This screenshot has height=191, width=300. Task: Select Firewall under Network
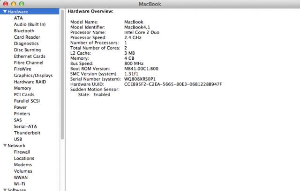(x=22, y=152)
